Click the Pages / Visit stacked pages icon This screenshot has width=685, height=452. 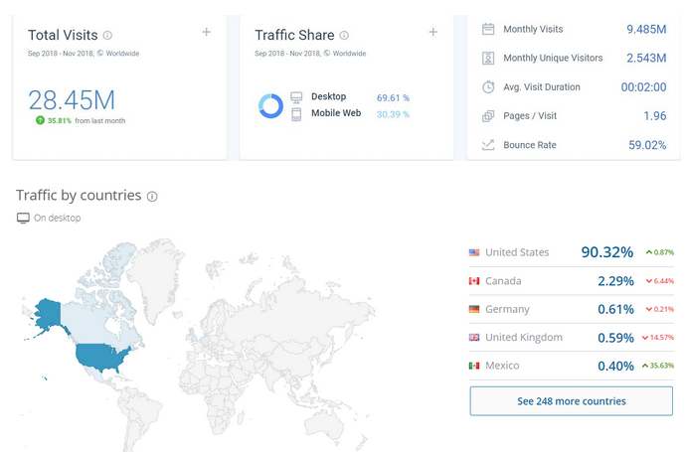coord(488,116)
